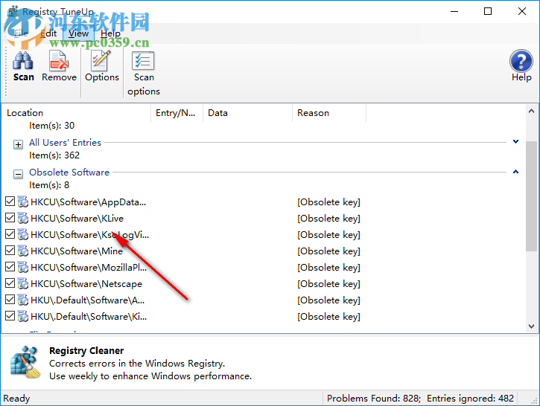
Task: Click scrollbar up arrow in results list
Action: click(531, 111)
